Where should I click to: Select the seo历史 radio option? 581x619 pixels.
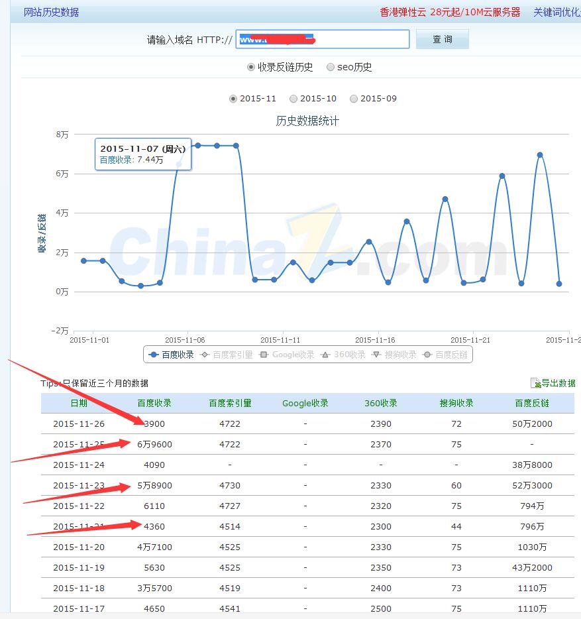(x=331, y=67)
